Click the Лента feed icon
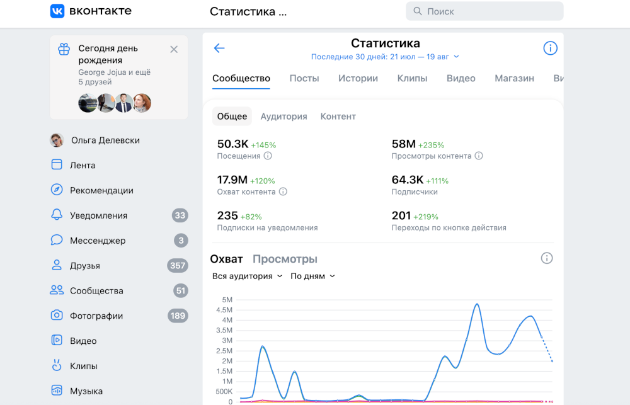This screenshot has width=630, height=405. point(57,165)
